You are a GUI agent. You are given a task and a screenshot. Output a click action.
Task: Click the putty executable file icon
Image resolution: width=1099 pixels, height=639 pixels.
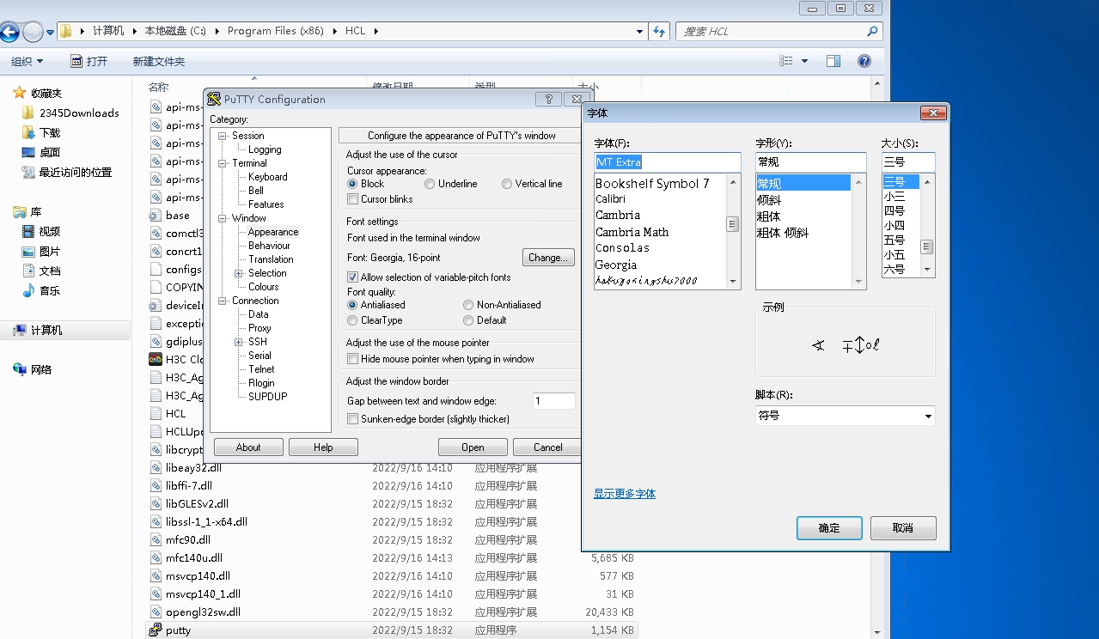pos(156,630)
